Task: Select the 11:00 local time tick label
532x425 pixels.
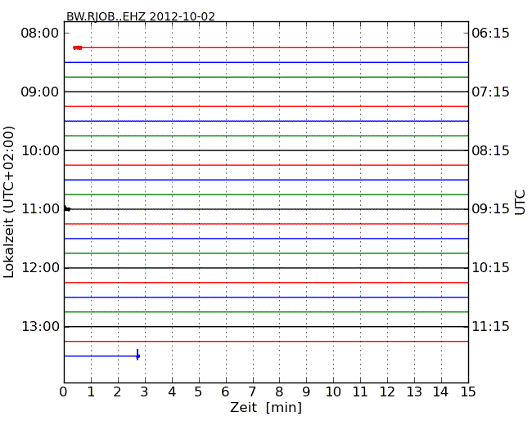Action: [x=40, y=209]
